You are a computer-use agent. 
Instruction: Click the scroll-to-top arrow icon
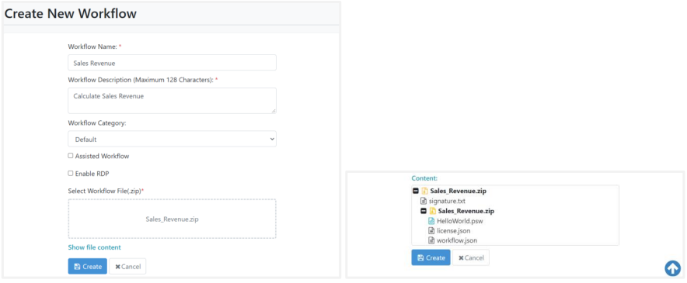(672, 268)
